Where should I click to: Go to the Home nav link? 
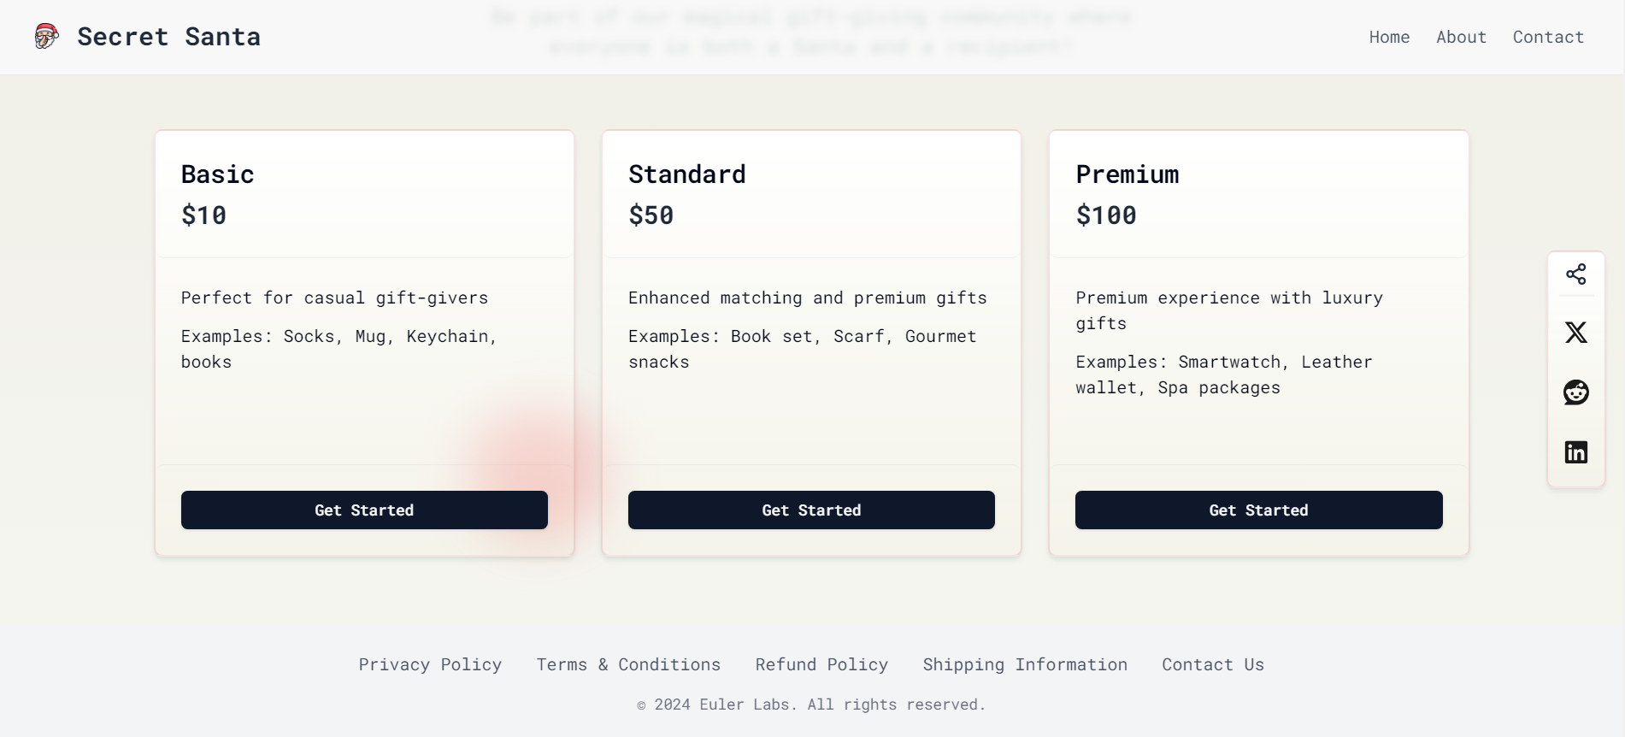click(1389, 37)
